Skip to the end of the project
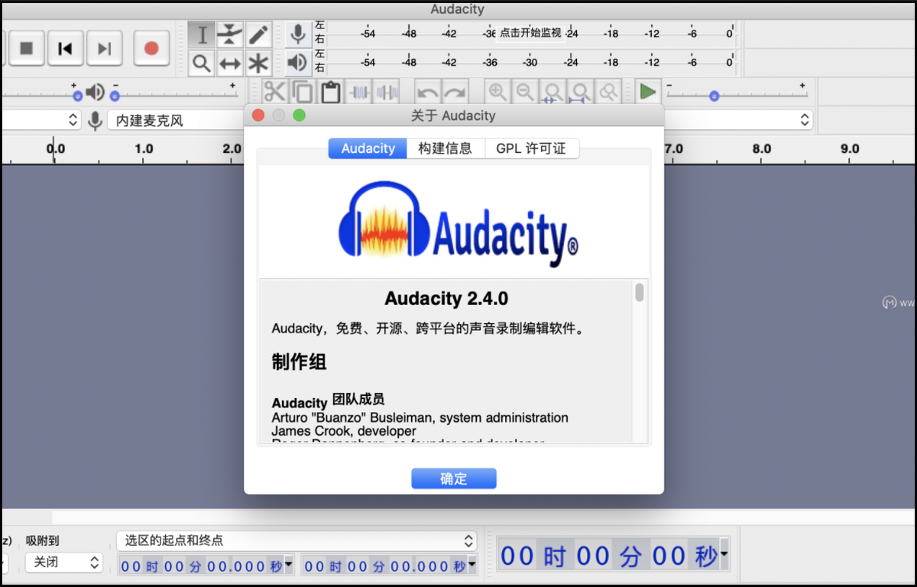 click(105, 48)
